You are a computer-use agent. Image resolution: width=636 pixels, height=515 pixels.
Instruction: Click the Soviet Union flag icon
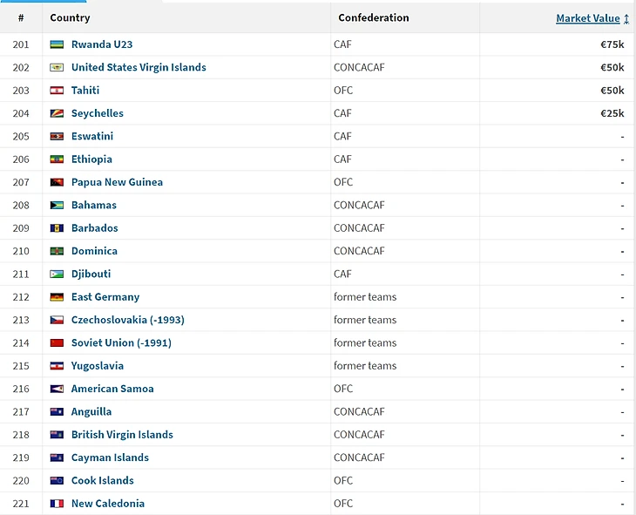pos(57,343)
